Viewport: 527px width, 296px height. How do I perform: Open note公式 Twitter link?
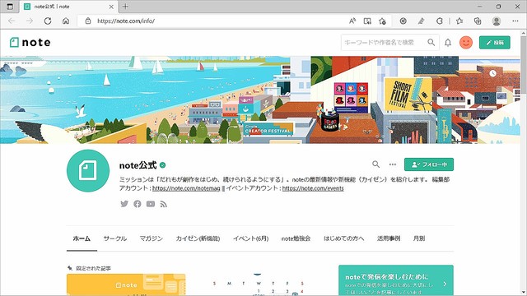tap(124, 204)
